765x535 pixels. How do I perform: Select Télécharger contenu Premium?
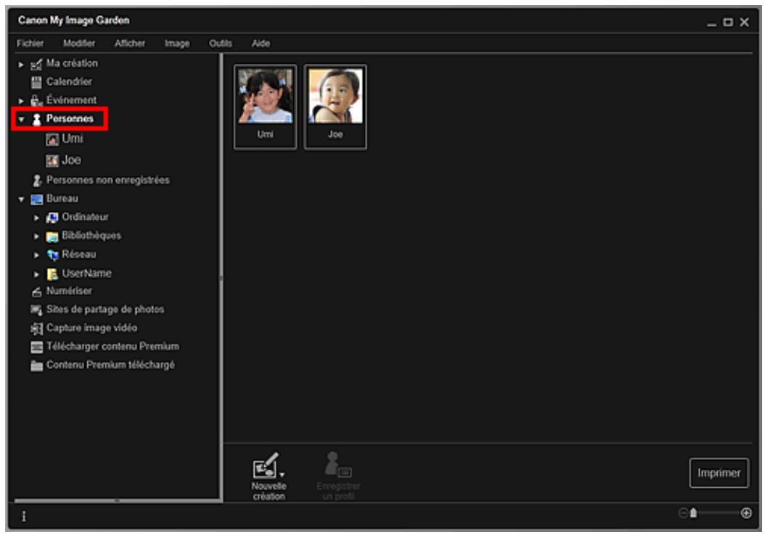pos(112,346)
